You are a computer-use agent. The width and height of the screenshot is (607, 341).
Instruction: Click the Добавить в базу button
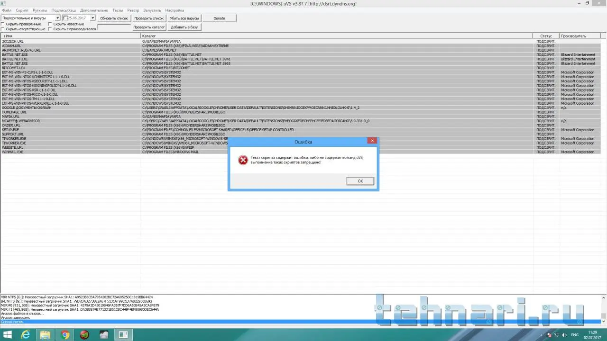click(184, 27)
